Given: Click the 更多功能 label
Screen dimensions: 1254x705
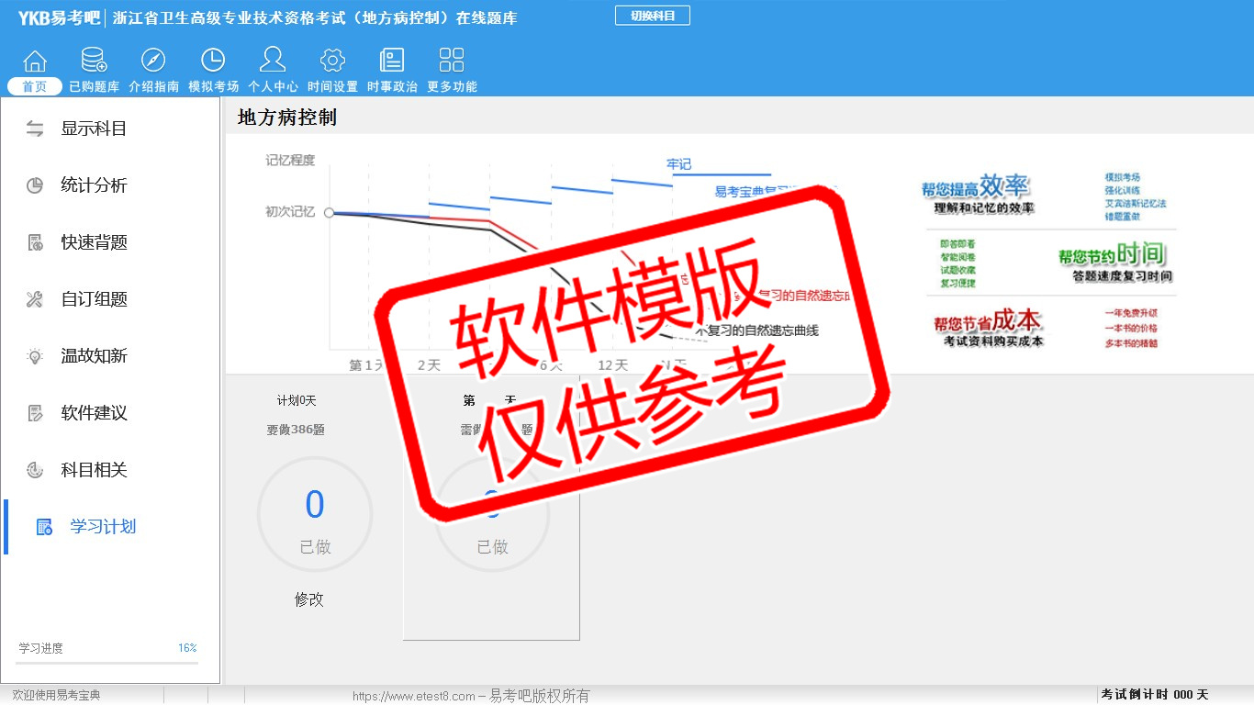Looking at the screenshot, I should point(452,86).
